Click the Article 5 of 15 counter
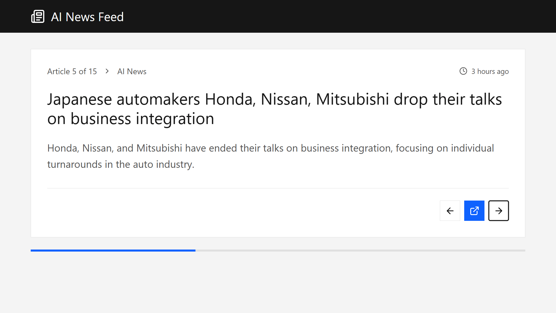This screenshot has width=556, height=313. 72,71
